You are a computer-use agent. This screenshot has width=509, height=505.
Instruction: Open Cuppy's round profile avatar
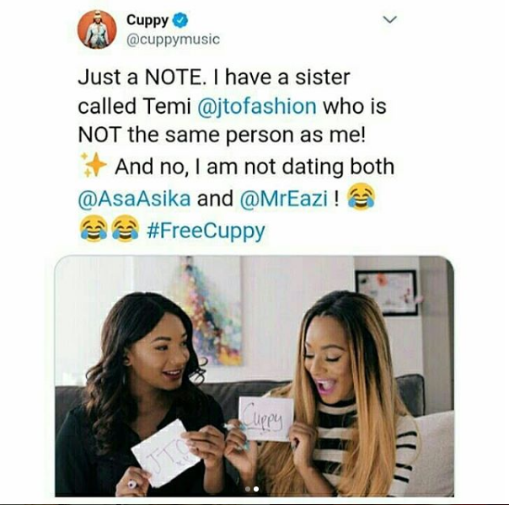pyautogui.click(x=97, y=29)
